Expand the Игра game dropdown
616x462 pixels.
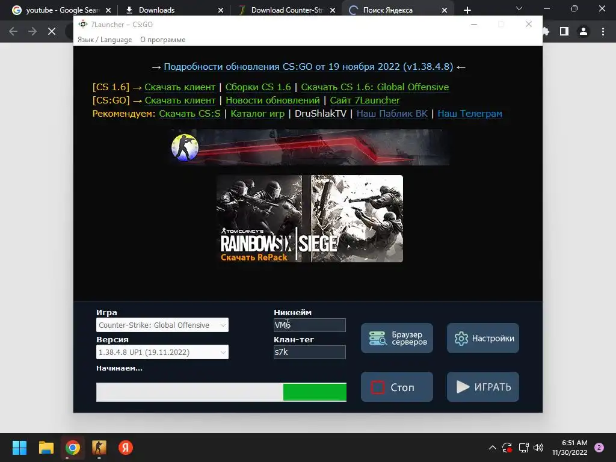tap(162, 325)
